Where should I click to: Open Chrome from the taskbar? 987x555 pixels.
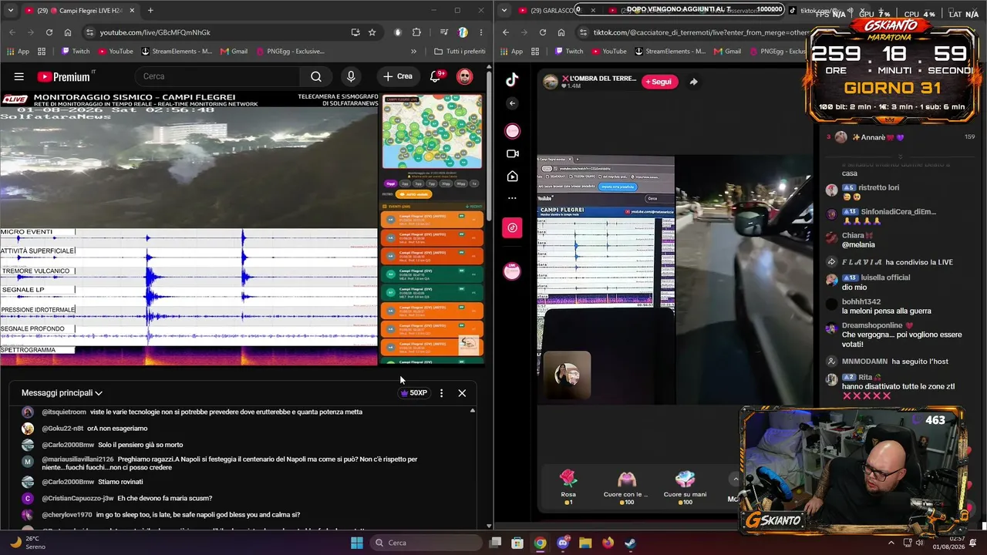(540, 543)
